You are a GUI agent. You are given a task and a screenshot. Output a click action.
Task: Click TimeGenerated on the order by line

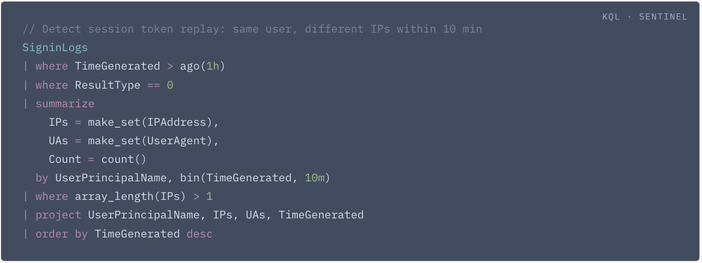[x=137, y=234]
